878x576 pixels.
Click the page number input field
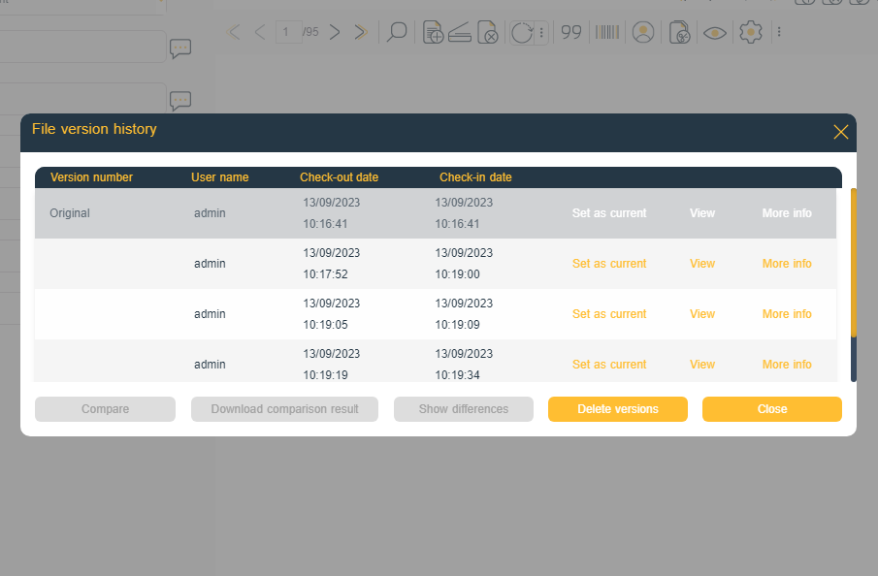pos(288,32)
